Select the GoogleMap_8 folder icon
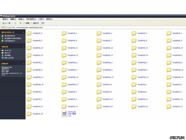Image resolution: width=186 pixels, height=140 pixels. click(x=99, y=70)
